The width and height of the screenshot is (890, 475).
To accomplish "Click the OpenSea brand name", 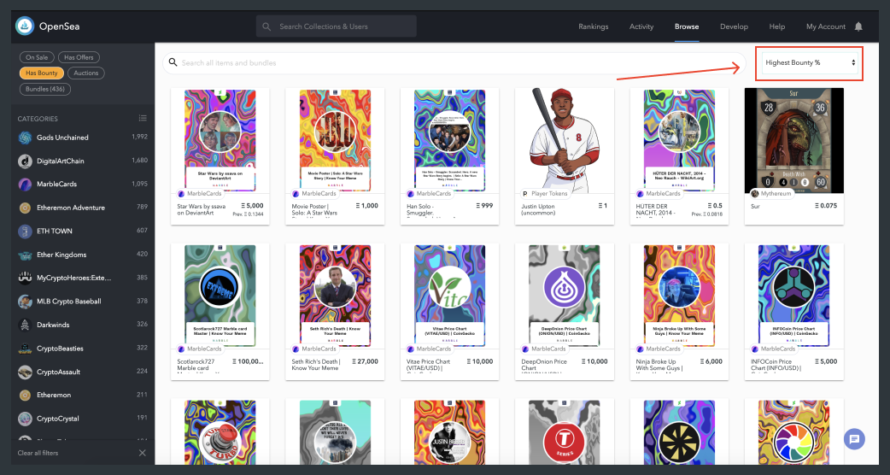I will (60, 26).
